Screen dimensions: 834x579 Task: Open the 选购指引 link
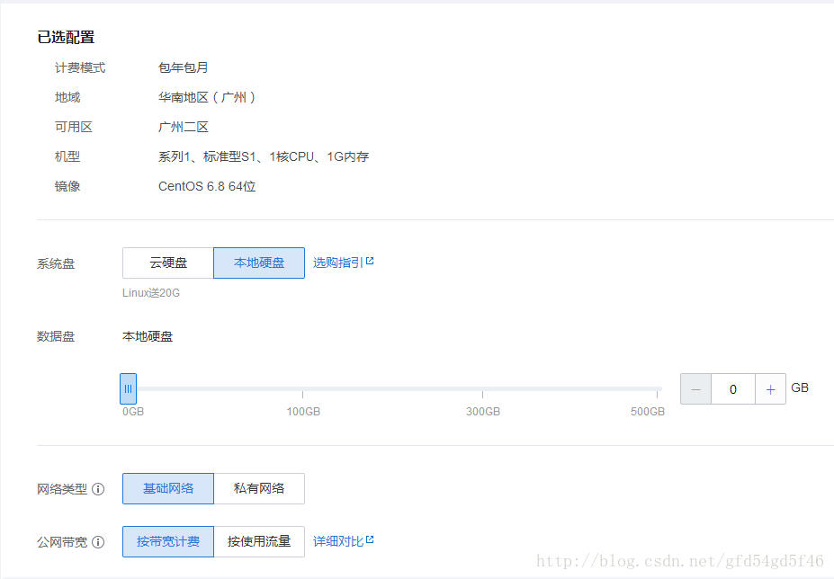point(337,263)
